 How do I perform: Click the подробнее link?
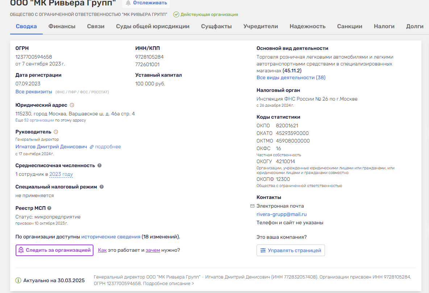pos(108,146)
